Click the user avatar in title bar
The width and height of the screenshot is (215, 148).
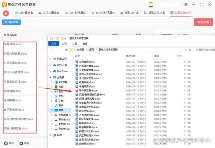coord(151,5)
